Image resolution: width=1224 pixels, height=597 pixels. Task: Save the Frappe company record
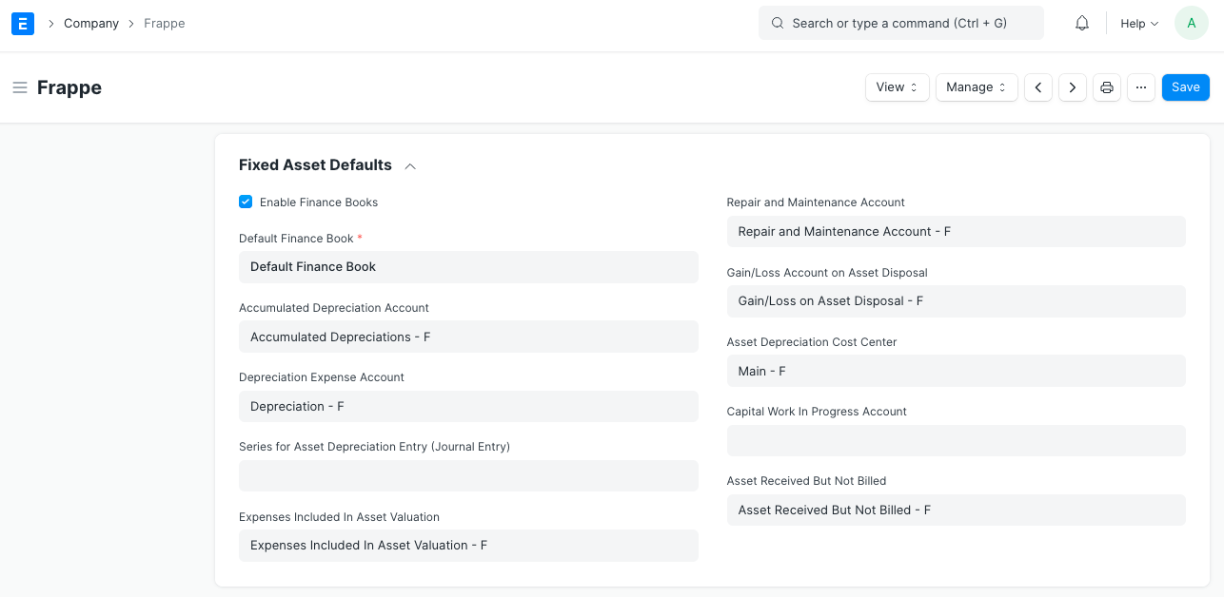[x=1185, y=87]
